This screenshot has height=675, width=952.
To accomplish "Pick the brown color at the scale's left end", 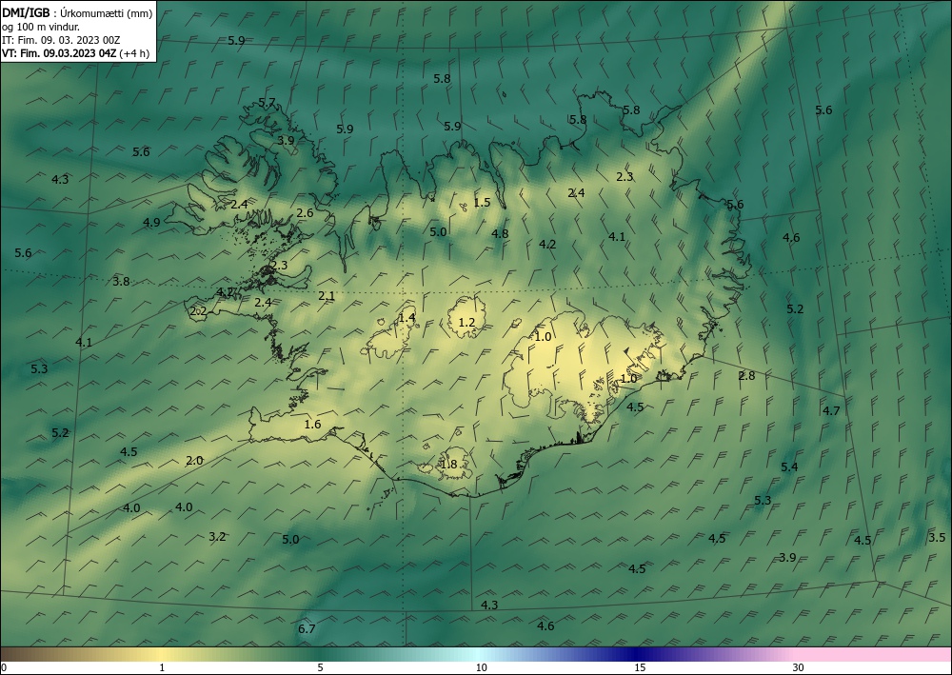I will [10, 654].
